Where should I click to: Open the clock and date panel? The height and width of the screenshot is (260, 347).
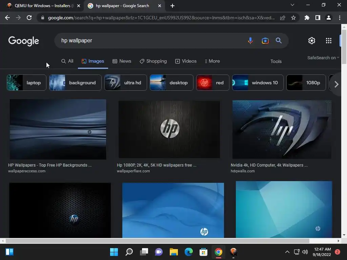click(322, 252)
